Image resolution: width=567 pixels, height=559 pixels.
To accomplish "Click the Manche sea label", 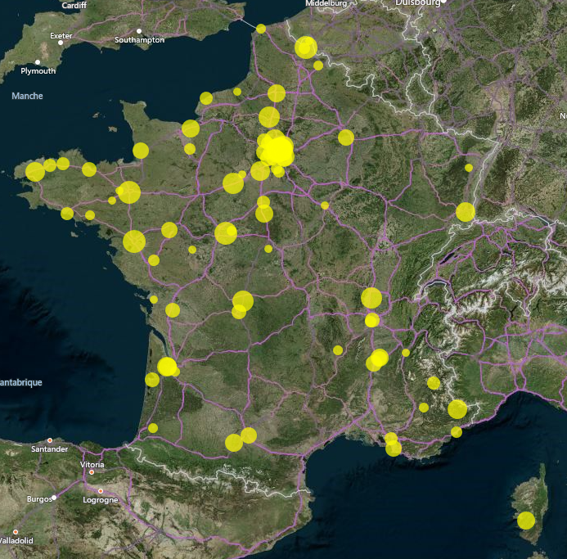I will tap(27, 96).
